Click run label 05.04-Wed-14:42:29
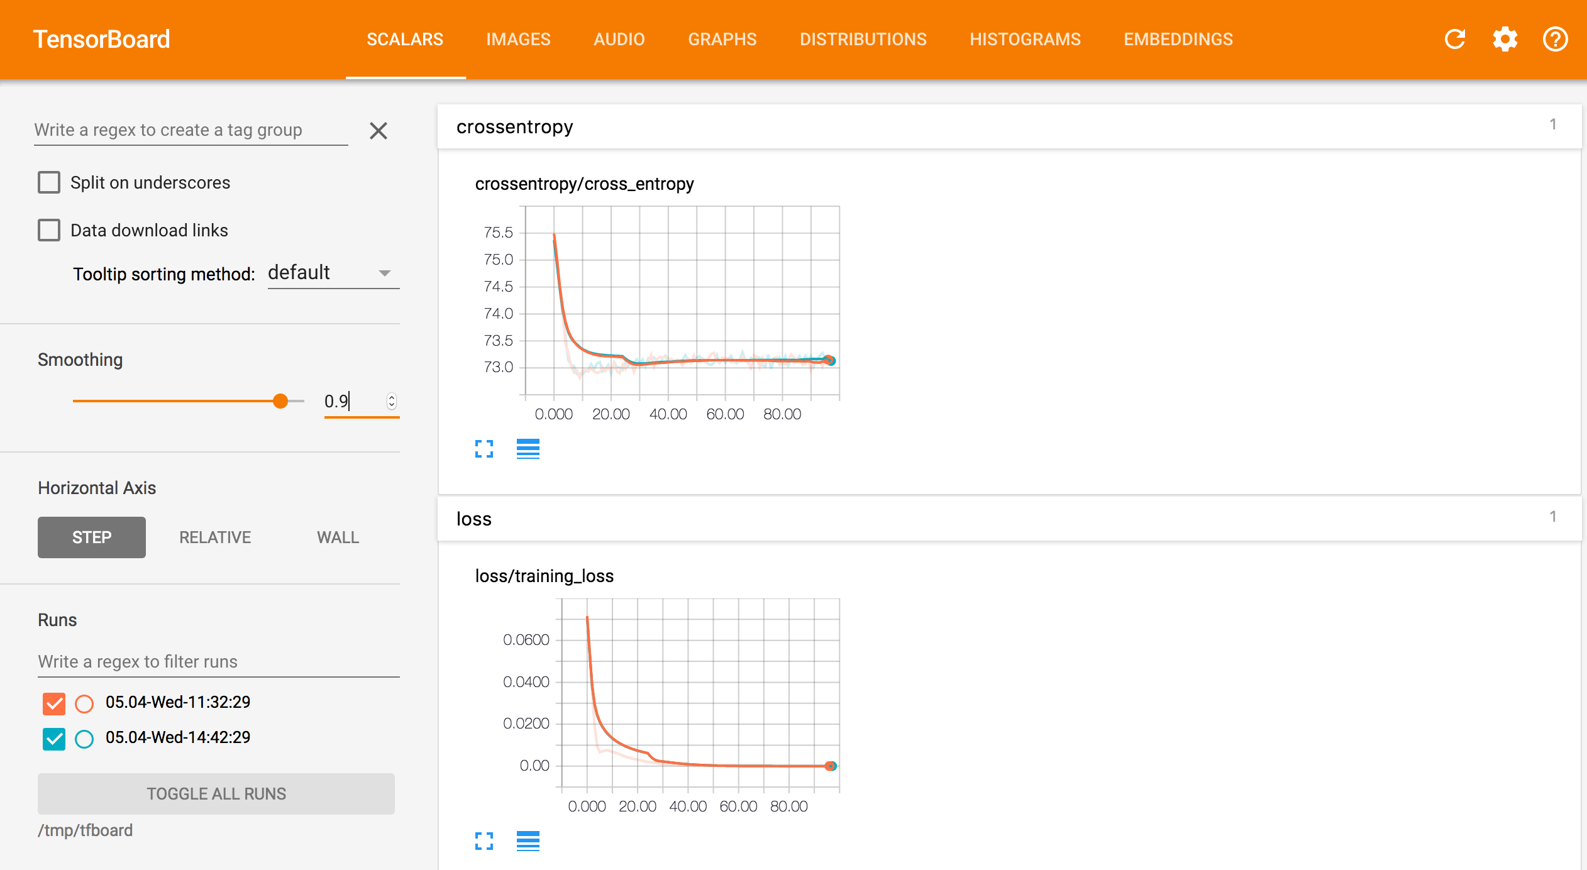Viewport: 1587px width, 870px height. pos(178,737)
